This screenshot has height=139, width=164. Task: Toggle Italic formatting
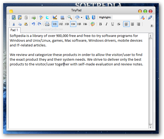click(x=107, y=24)
